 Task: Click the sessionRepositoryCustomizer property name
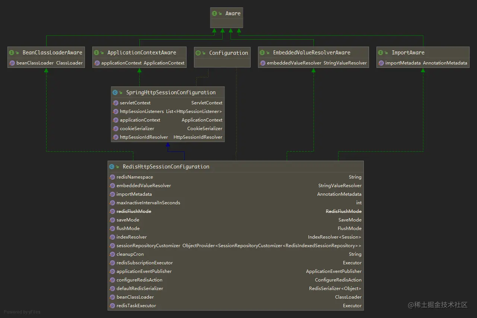click(x=148, y=246)
